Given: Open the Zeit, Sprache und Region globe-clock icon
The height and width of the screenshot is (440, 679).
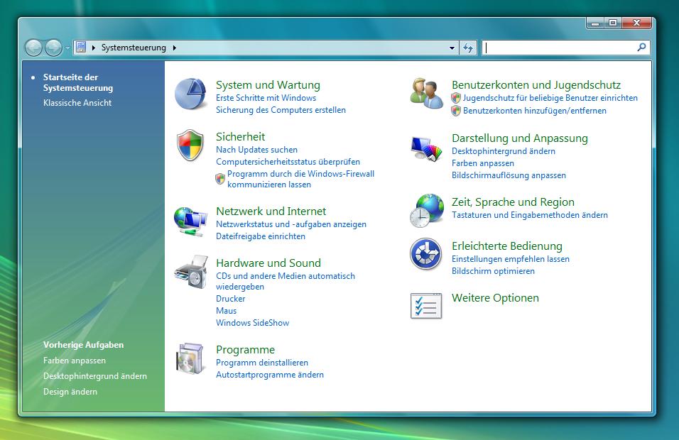Looking at the screenshot, I should [x=427, y=211].
